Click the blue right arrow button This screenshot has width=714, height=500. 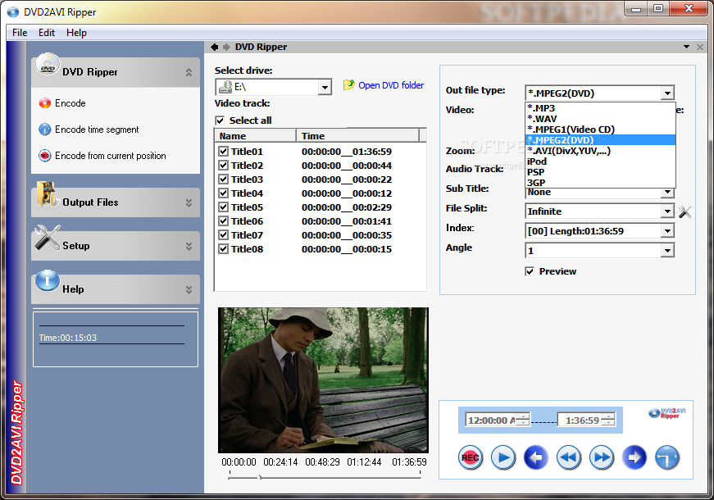(x=634, y=457)
